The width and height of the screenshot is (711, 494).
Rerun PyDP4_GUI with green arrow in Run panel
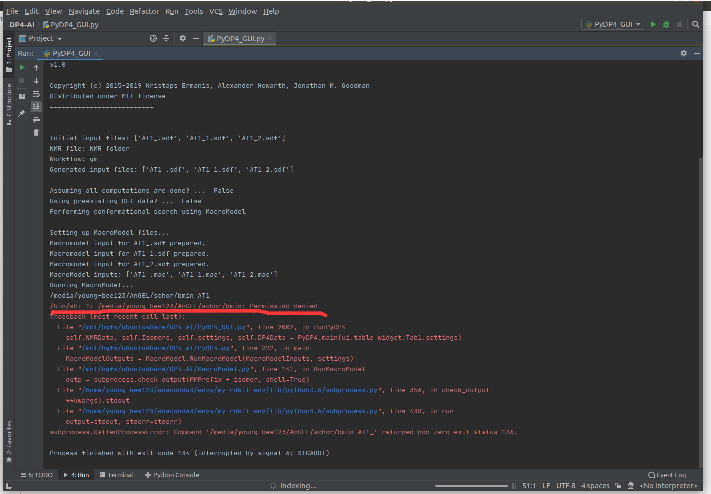[x=22, y=67]
